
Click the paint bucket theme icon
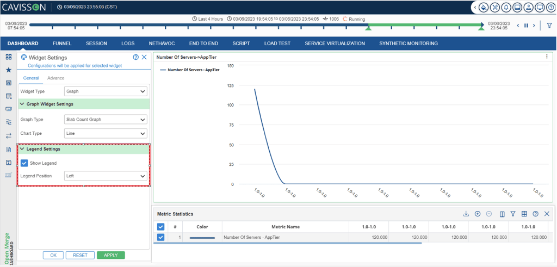(x=484, y=7)
